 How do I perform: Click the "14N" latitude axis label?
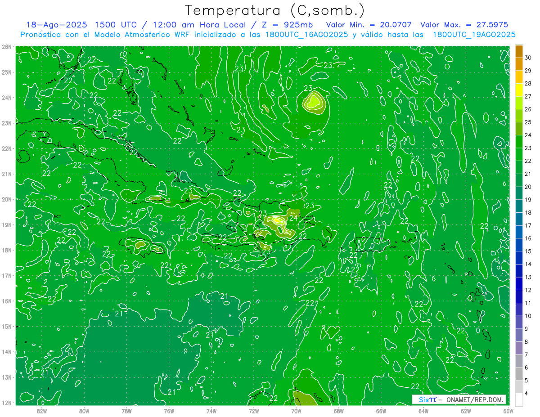(7, 352)
